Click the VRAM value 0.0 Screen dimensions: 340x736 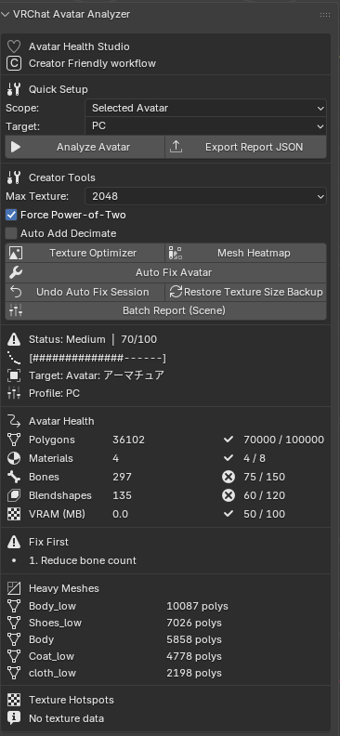(120, 514)
